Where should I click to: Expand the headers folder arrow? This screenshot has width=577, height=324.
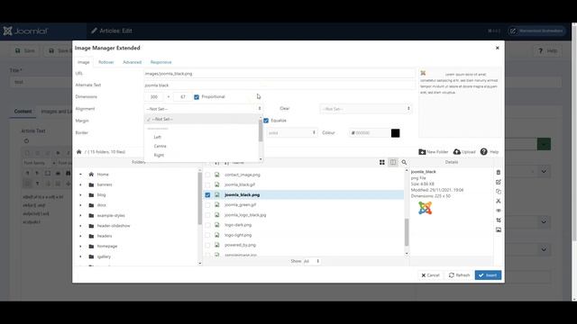[80, 236]
